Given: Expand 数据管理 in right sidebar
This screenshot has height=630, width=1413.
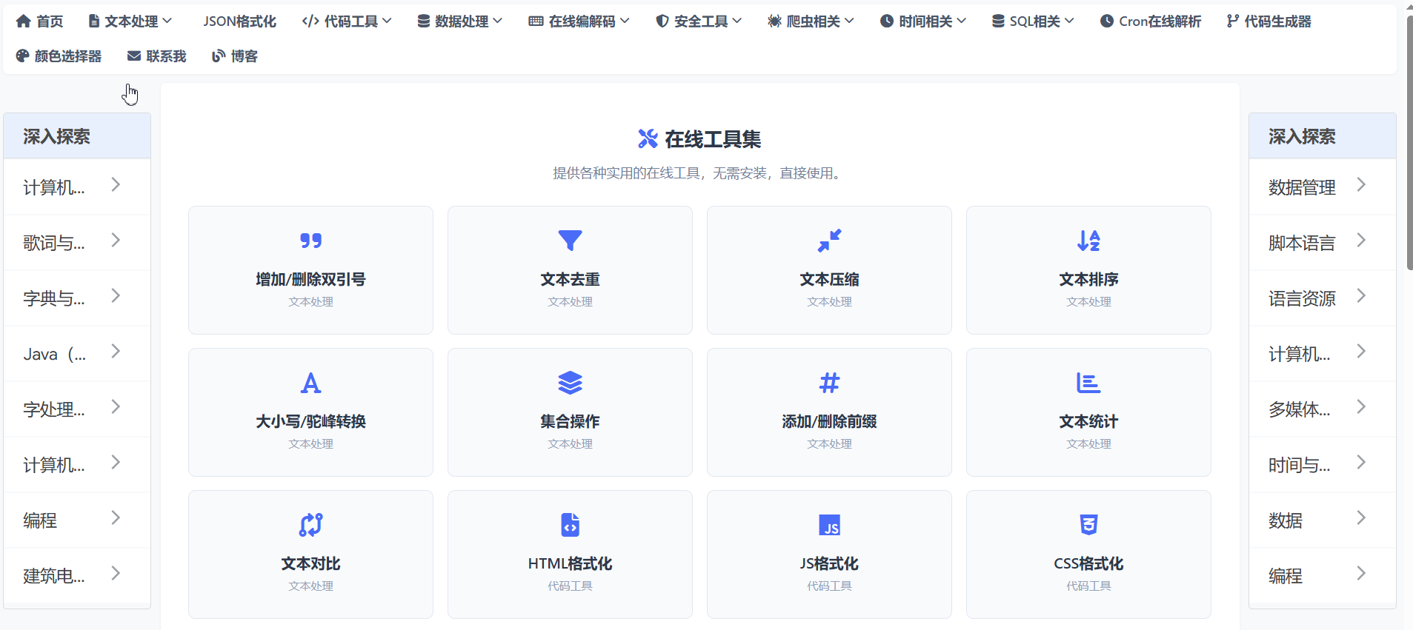Looking at the screenshot, I should click(x=1323, y=187).
